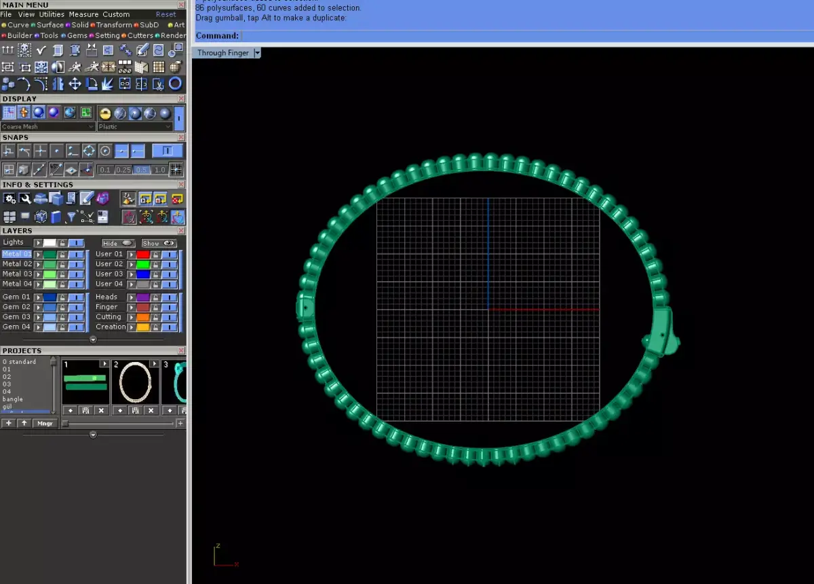Viewport: 814px width, 584px height.
Task: Click the blue torus ring tool
Action: [175, 83]
